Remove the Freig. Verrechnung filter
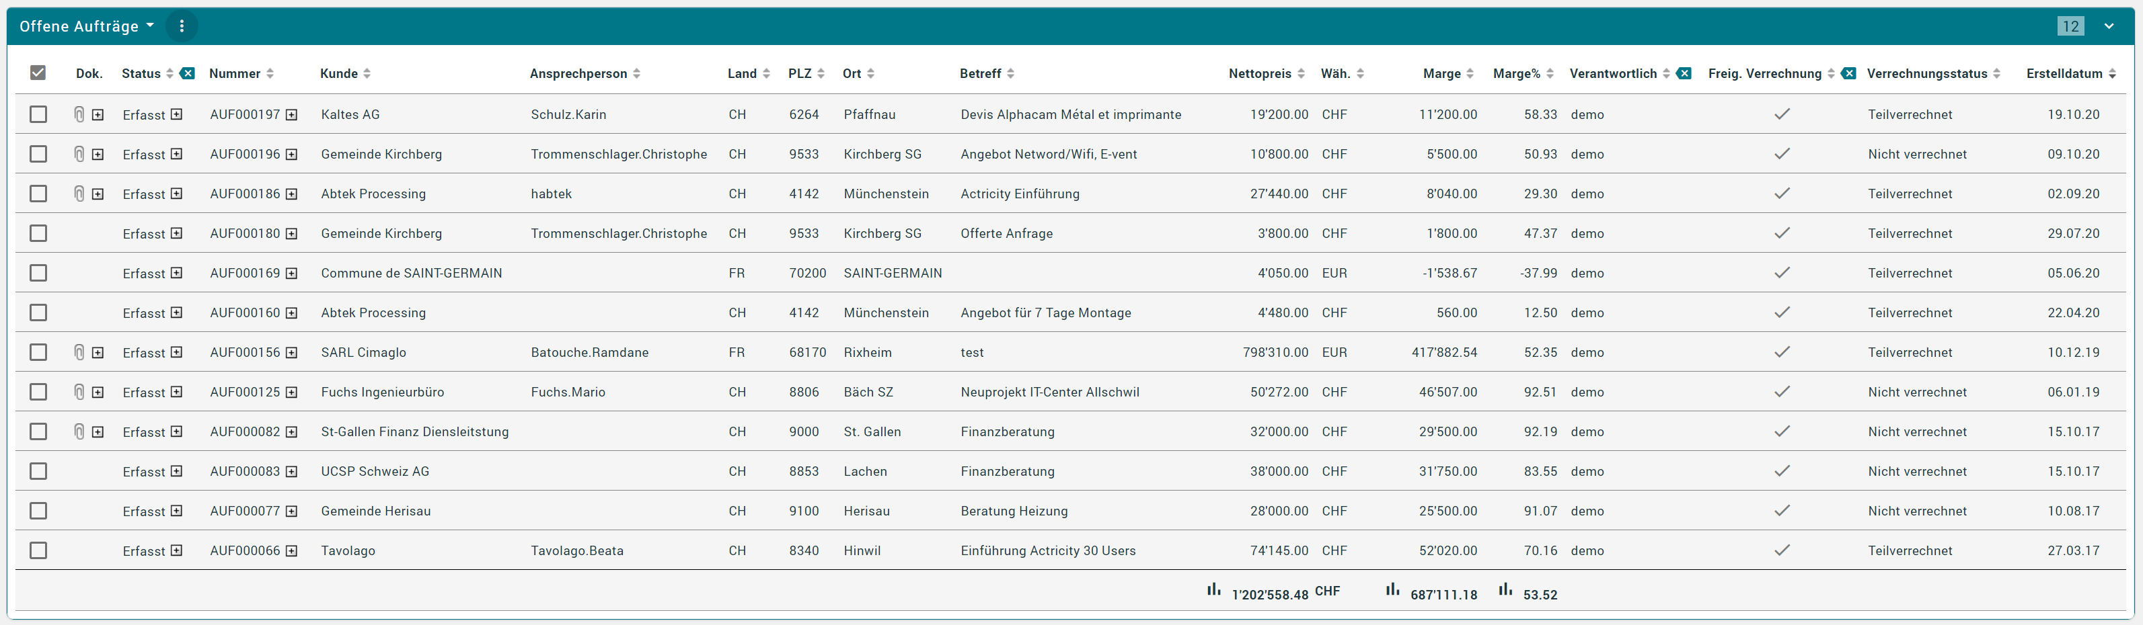 pos(1848,73)
